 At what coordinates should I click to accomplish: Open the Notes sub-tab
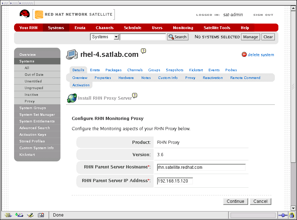point(146,78)
